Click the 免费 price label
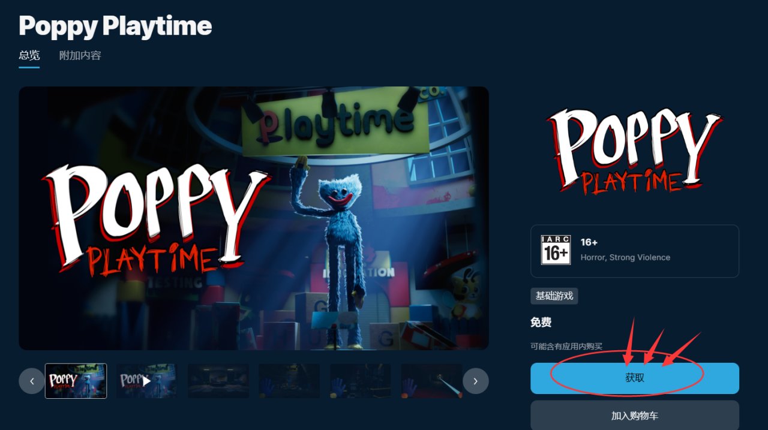 click(541, 323)
